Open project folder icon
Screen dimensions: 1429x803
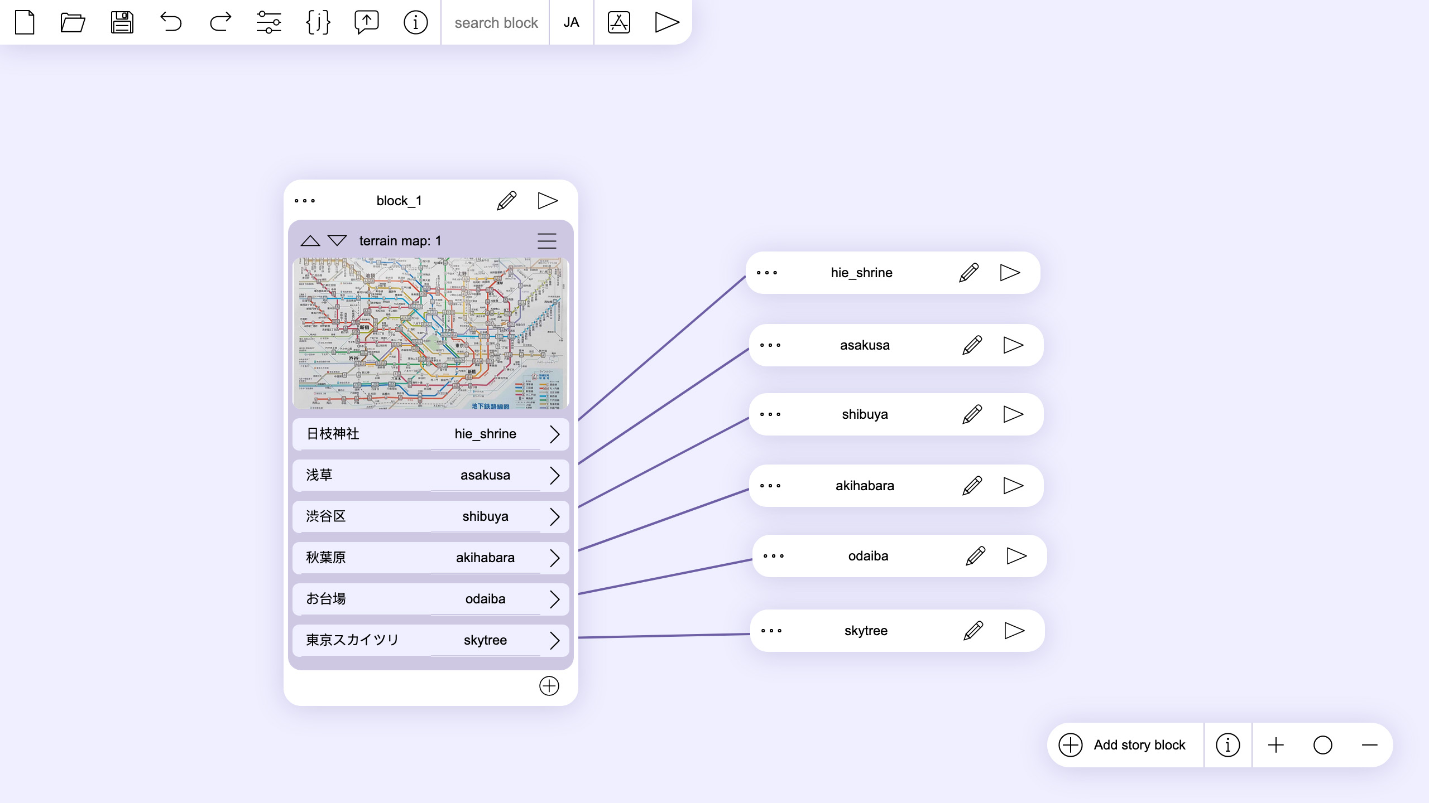tap(73, 22)
